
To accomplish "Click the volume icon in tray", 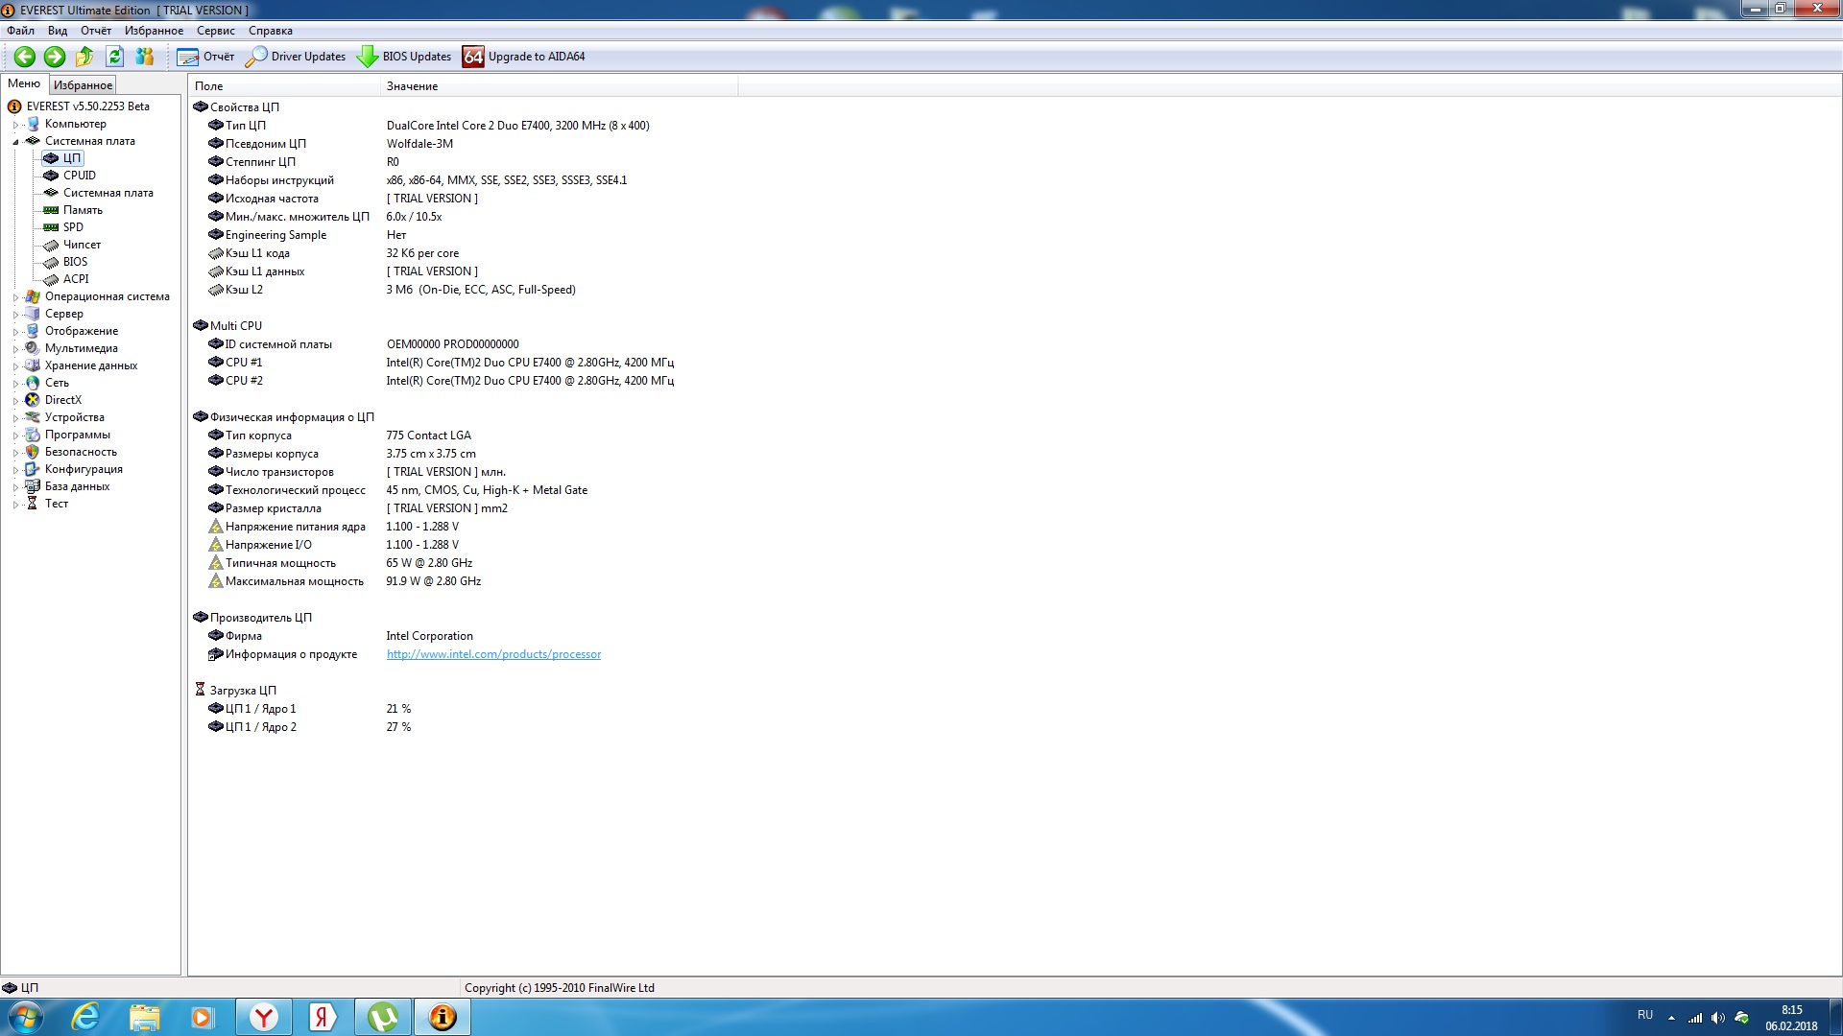I will click(1717, 1018).
